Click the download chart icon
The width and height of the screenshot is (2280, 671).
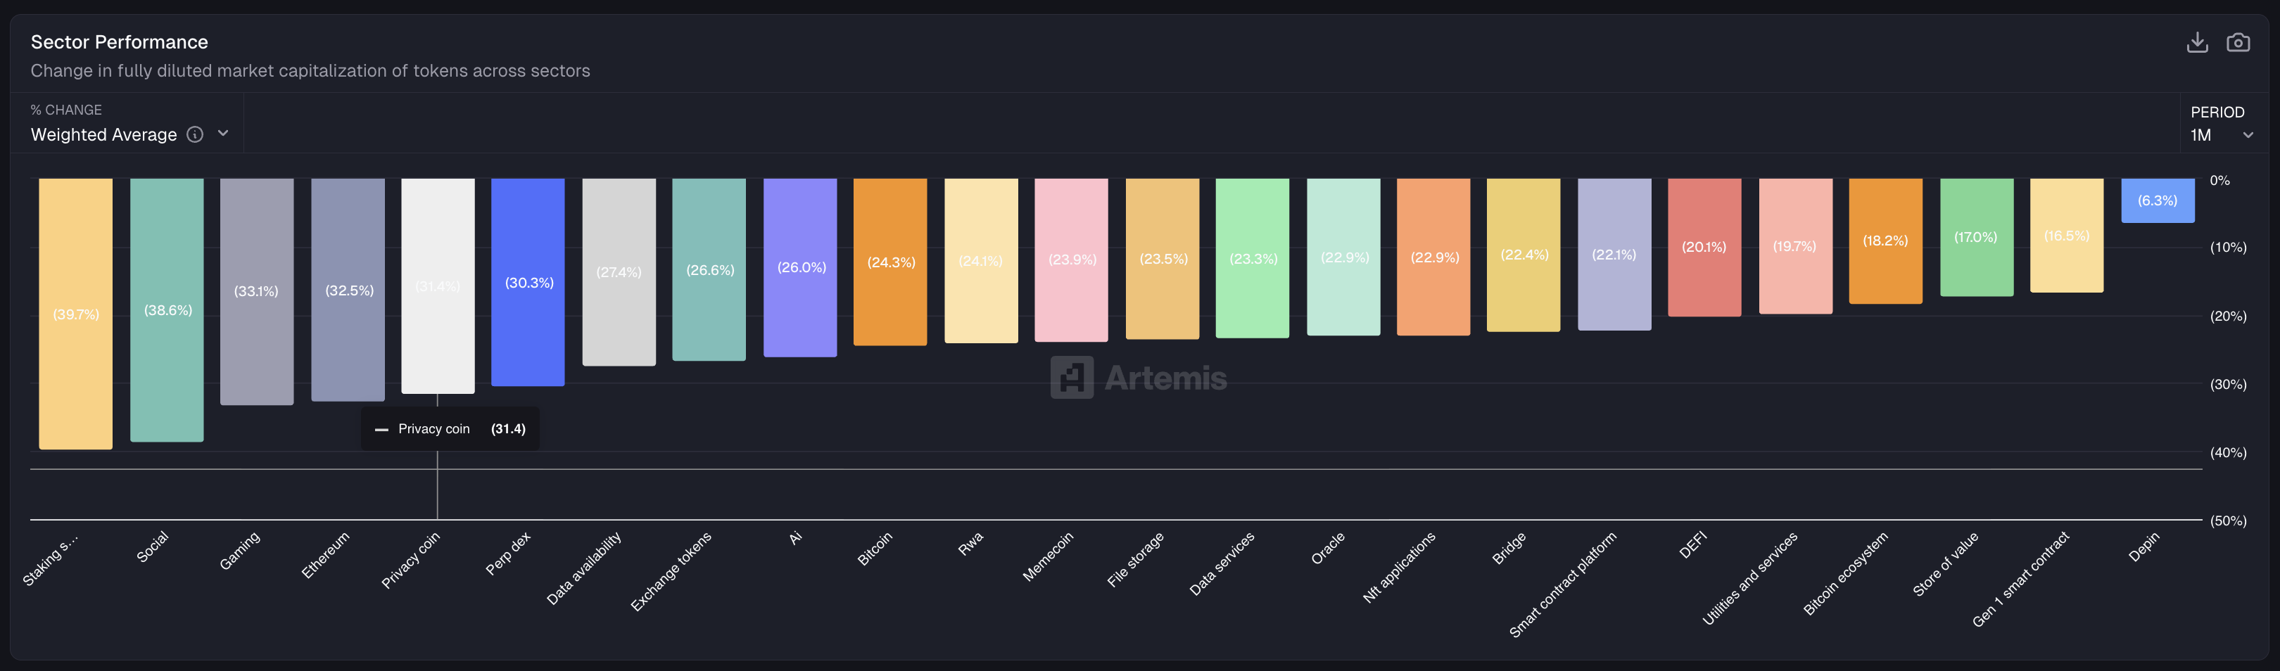tap(2197, 42)
